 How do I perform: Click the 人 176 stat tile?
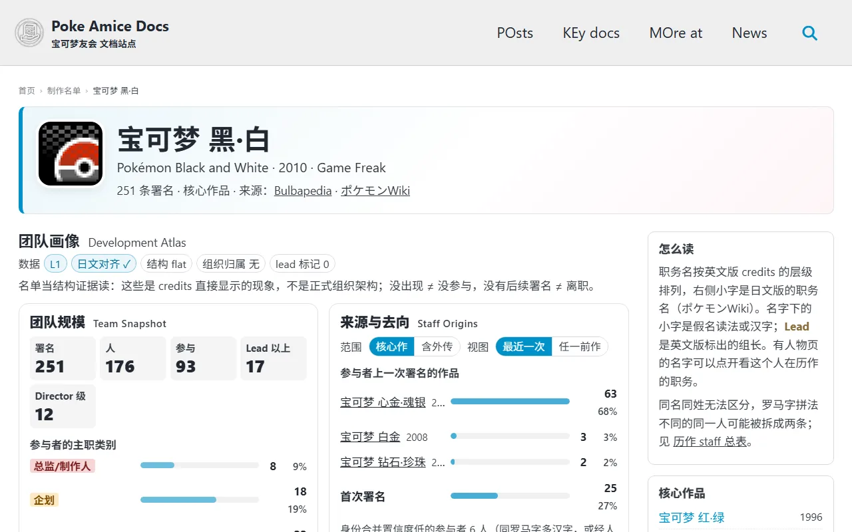(133, 358)
